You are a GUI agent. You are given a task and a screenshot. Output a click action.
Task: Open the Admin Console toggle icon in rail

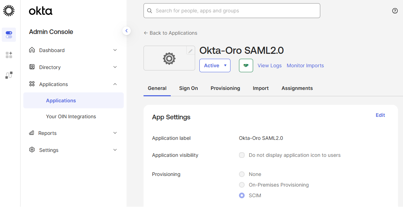(9, 35)
